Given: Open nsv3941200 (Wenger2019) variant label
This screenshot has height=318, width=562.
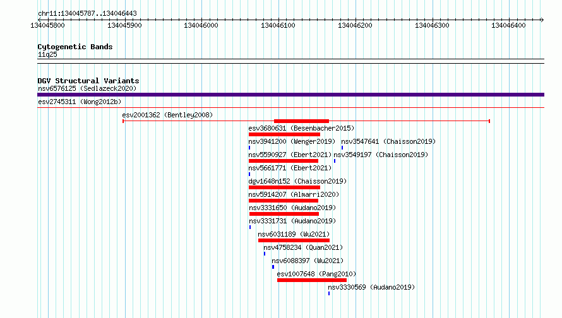Looking at the screenshot, I should [292, 141].
